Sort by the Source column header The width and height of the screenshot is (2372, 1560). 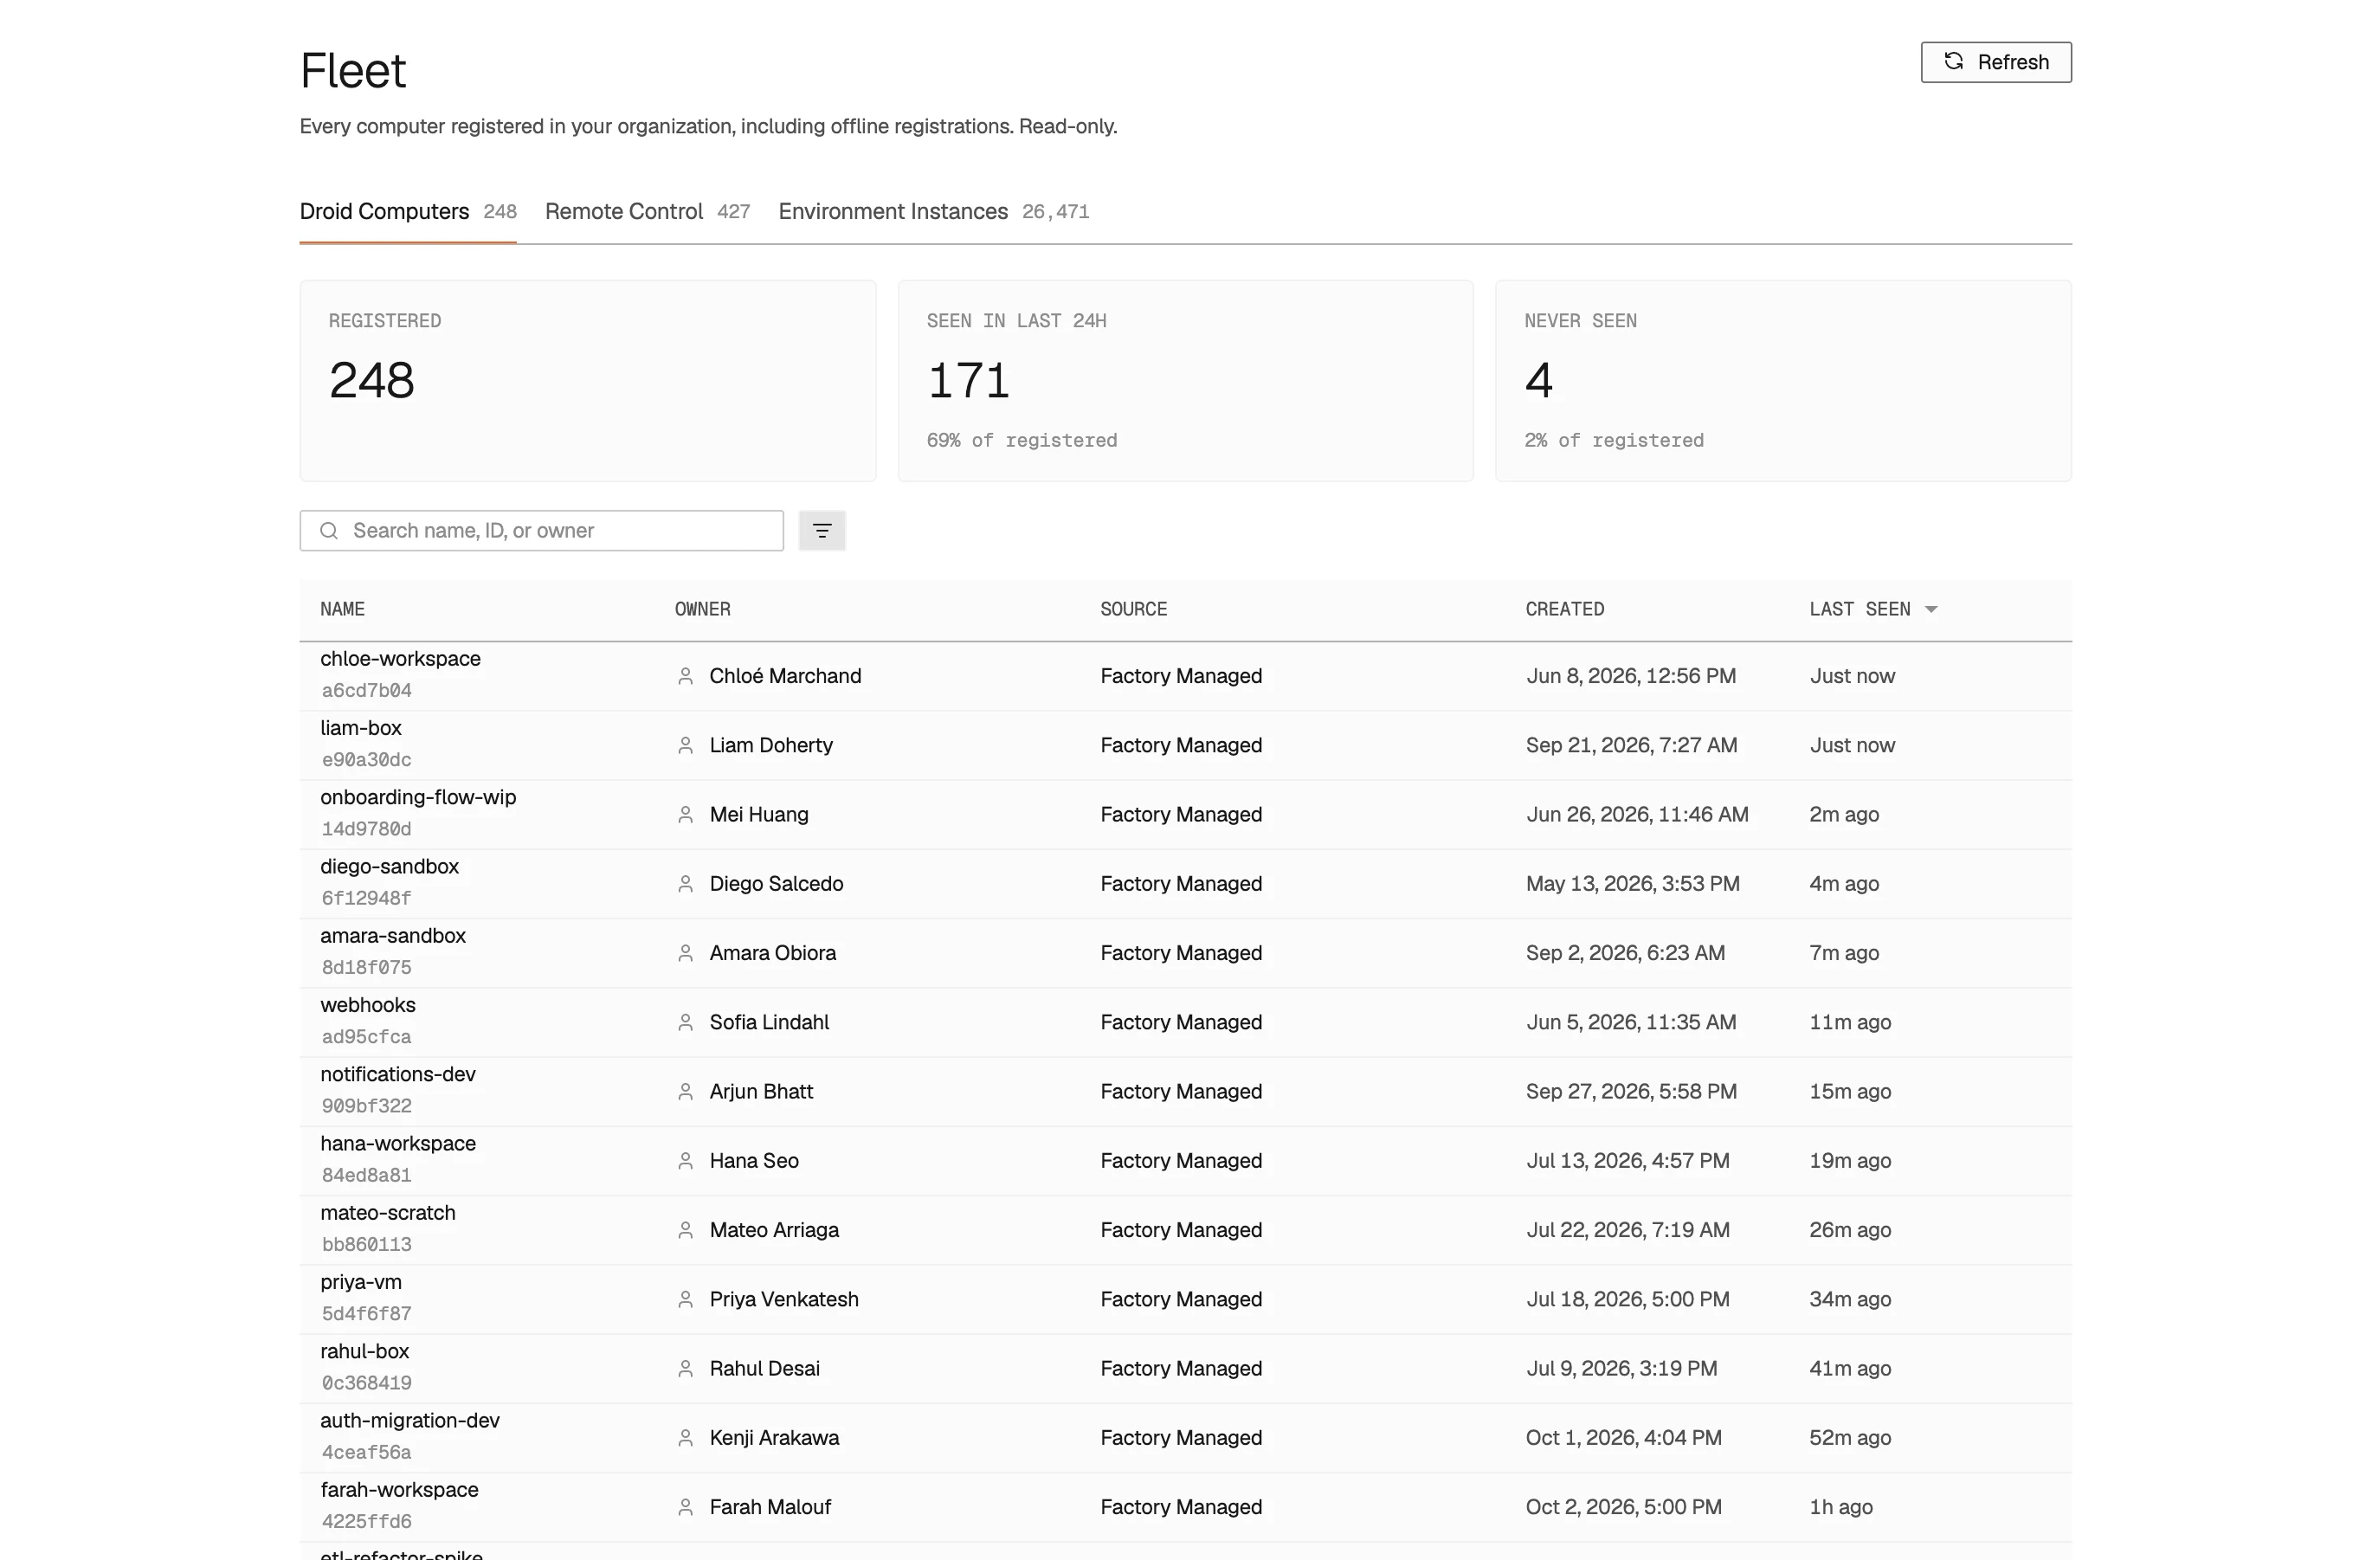coord(1133,609)
